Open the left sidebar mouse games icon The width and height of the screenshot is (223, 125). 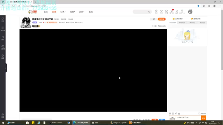[3, 38]
